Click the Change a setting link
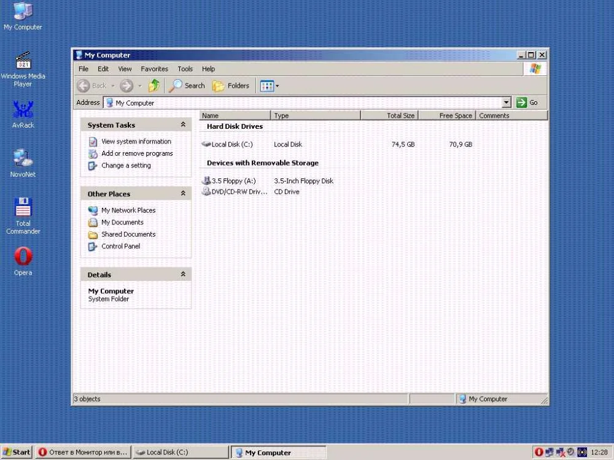 click(126, 166)
